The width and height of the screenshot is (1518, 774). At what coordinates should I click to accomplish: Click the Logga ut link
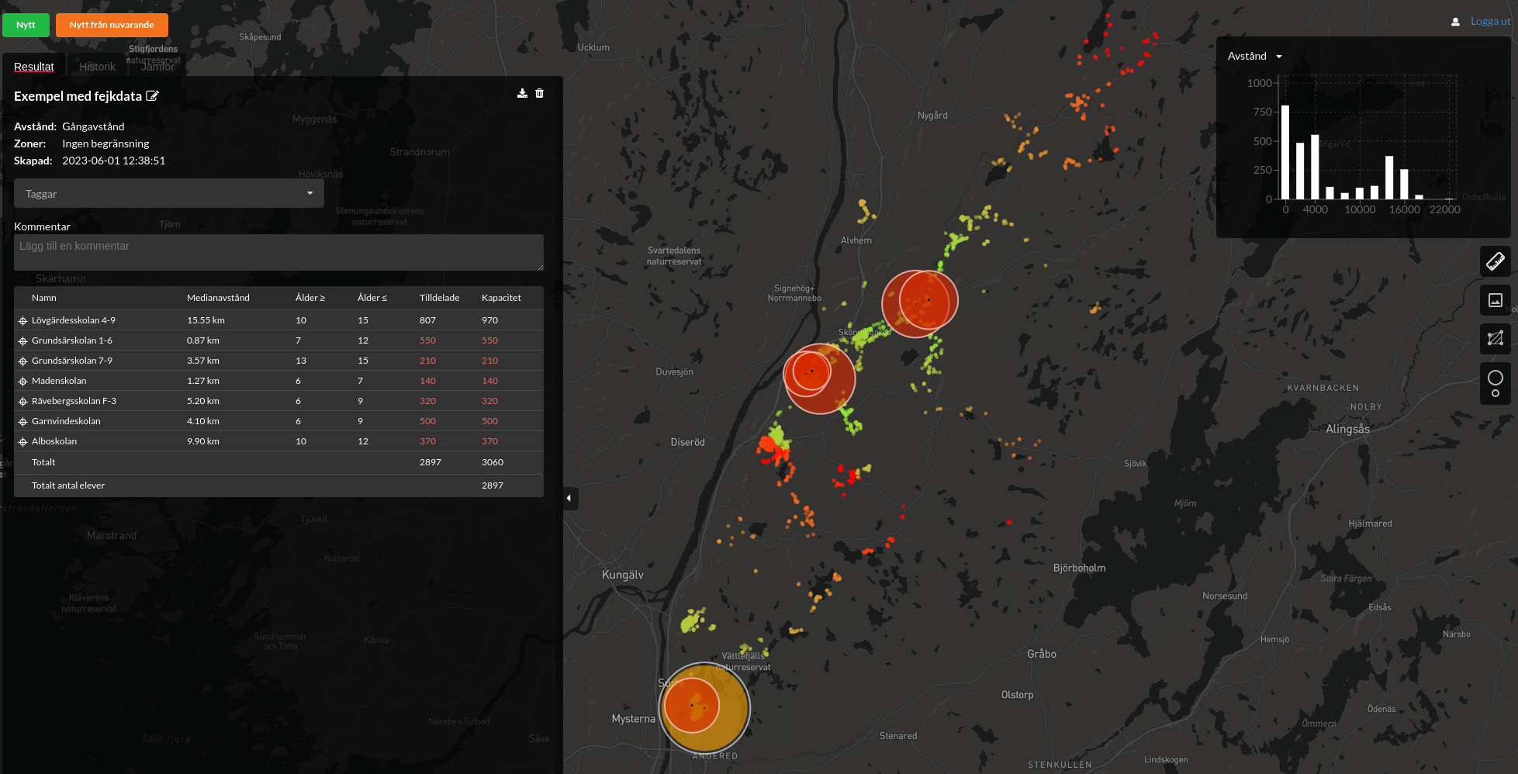click(1489, 22)
